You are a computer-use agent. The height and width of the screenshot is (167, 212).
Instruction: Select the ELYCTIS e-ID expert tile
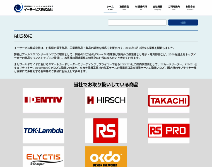[x=44, y=157]
